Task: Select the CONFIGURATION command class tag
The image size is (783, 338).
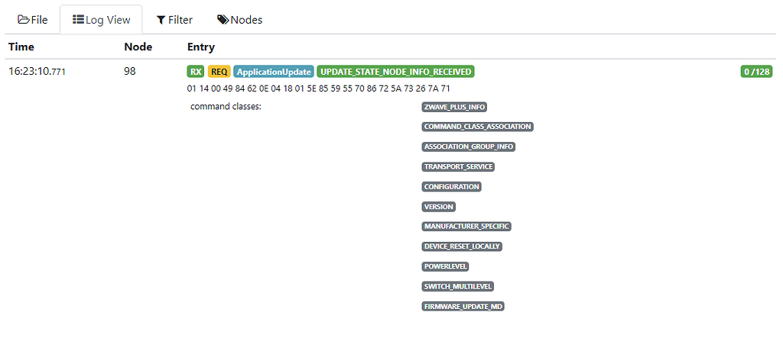Action: tap(451, 187)
